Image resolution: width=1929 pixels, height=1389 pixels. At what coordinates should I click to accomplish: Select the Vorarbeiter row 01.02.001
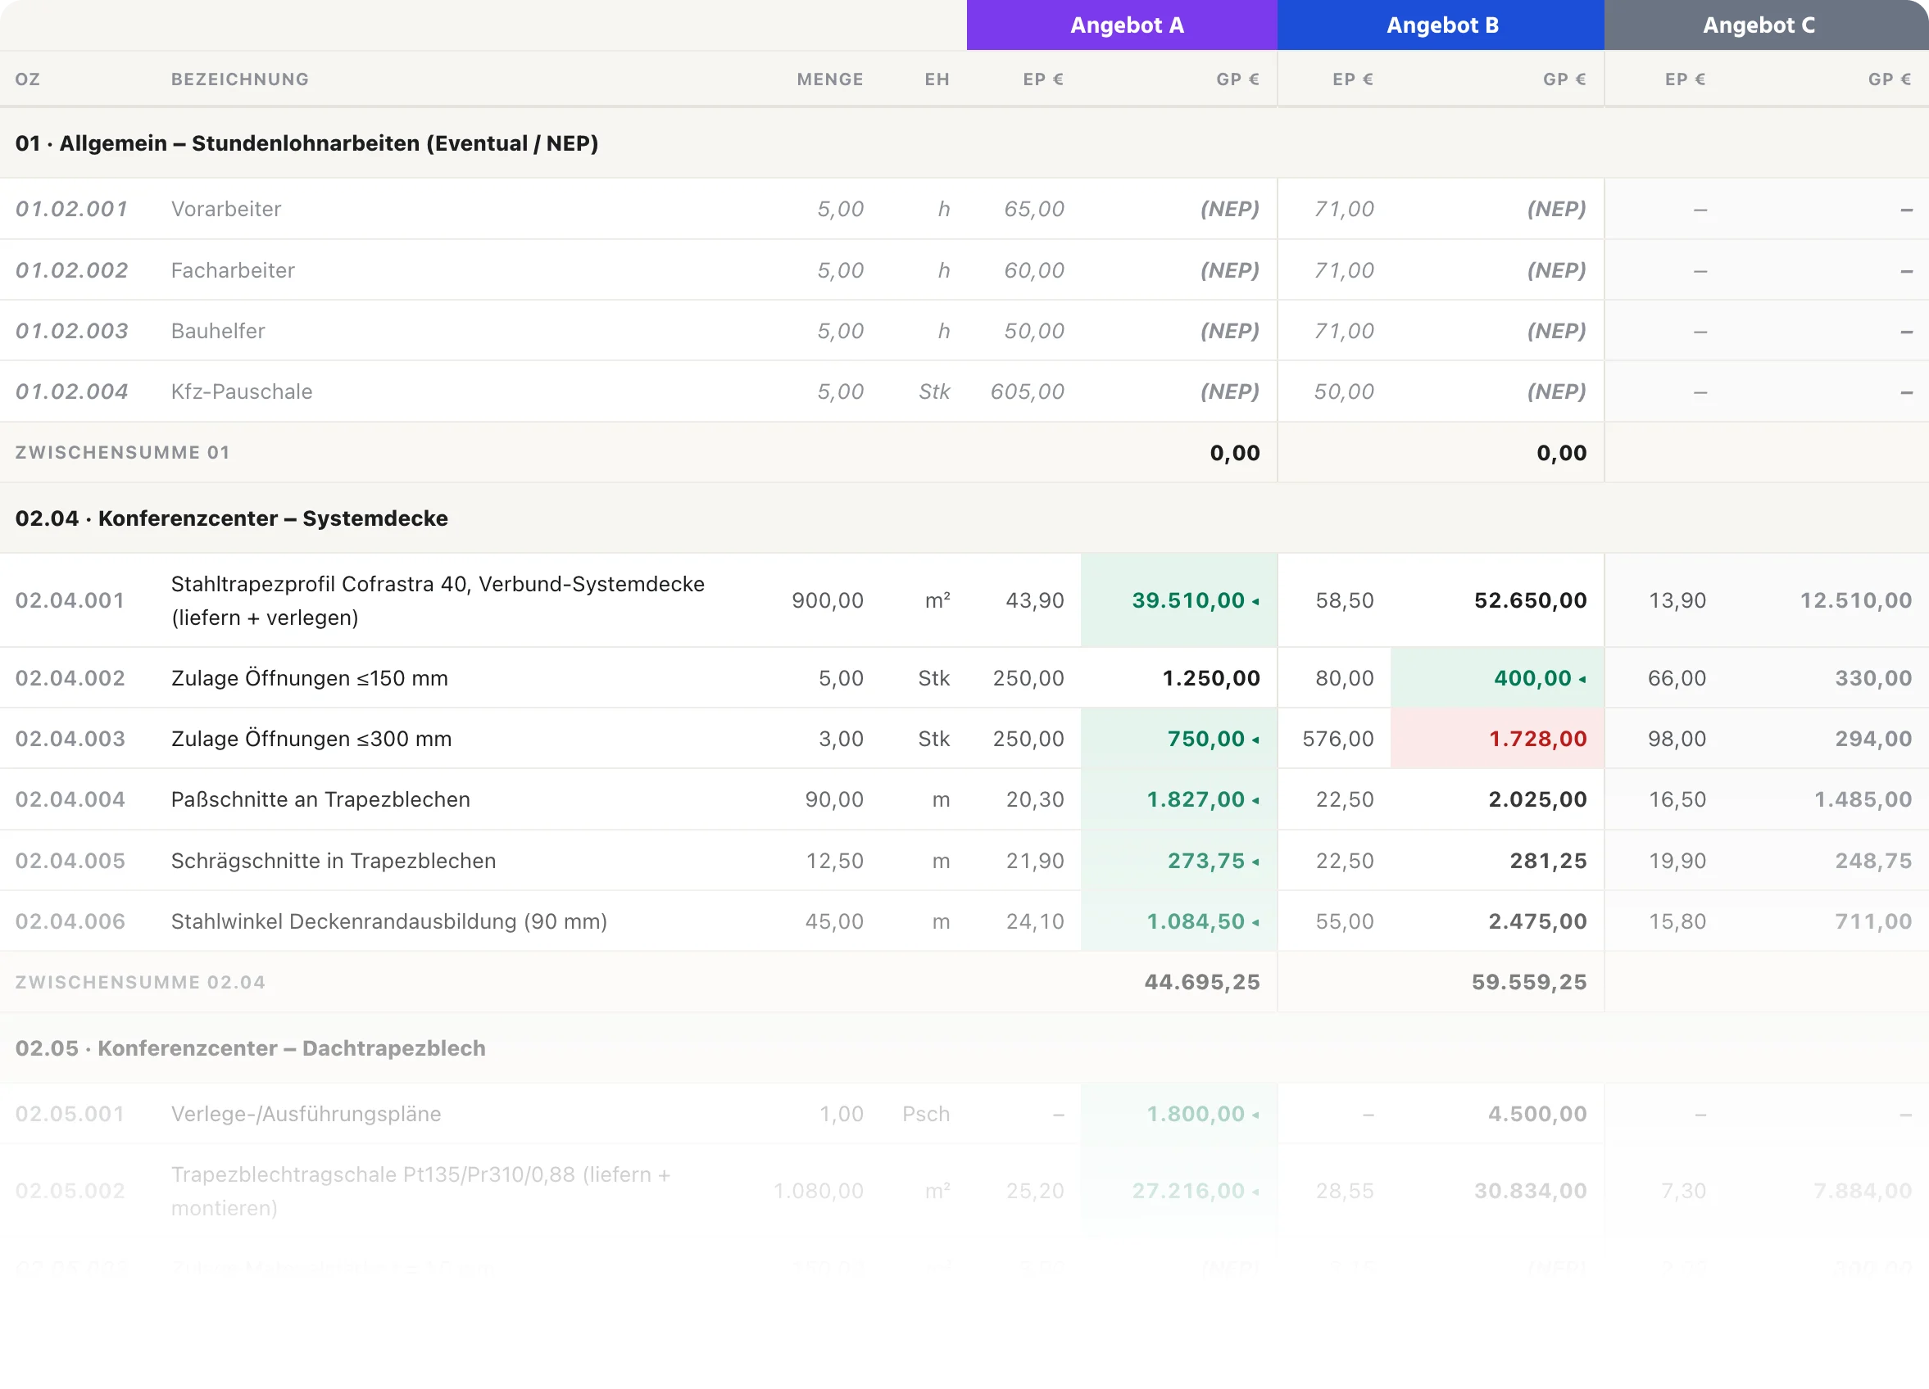point(964,209)
